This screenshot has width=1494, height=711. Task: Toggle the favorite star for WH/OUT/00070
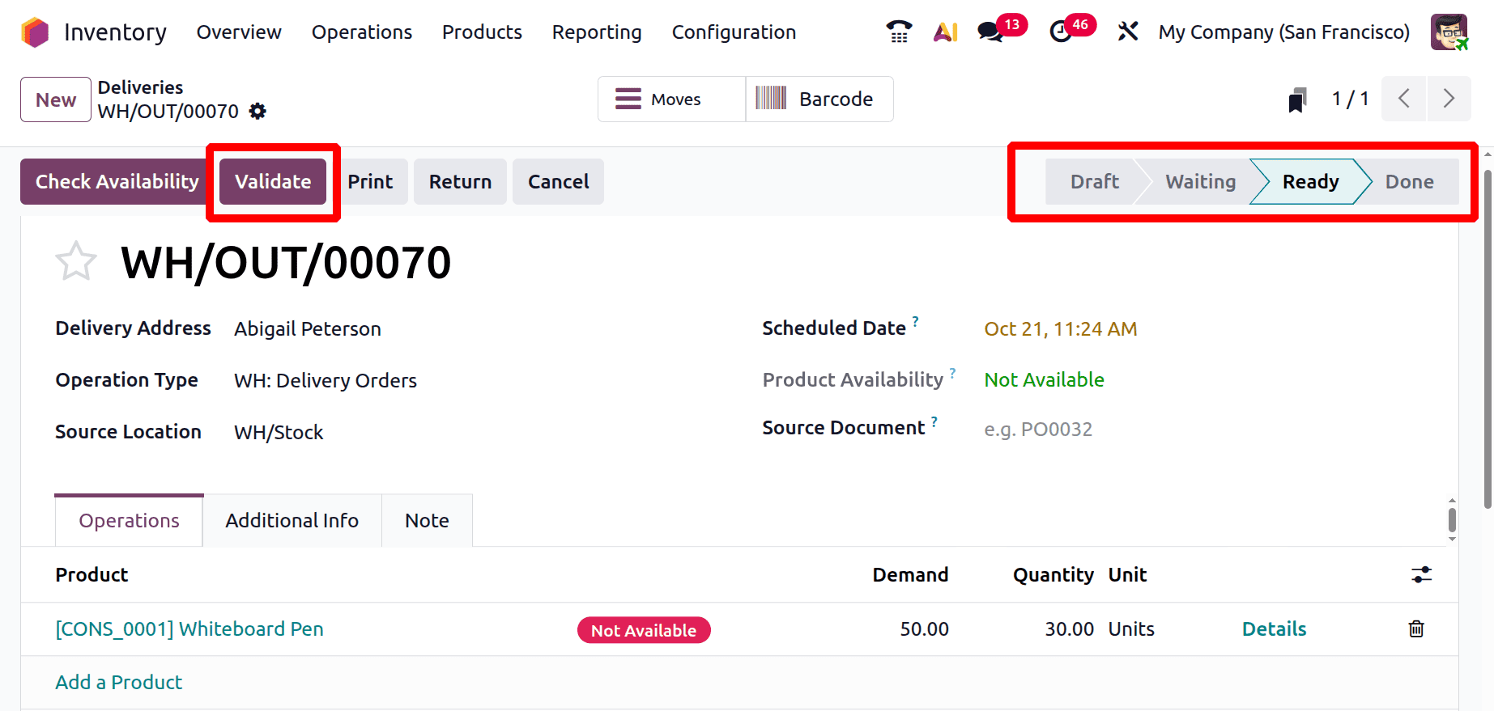point(75,262)
